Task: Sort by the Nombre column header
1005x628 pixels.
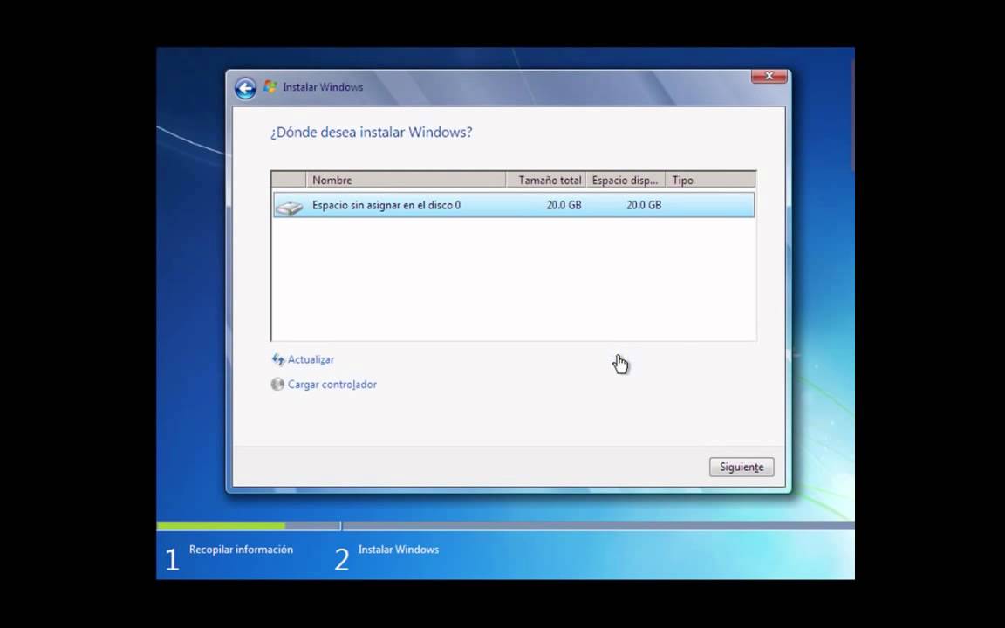Action: coord(406,180)
